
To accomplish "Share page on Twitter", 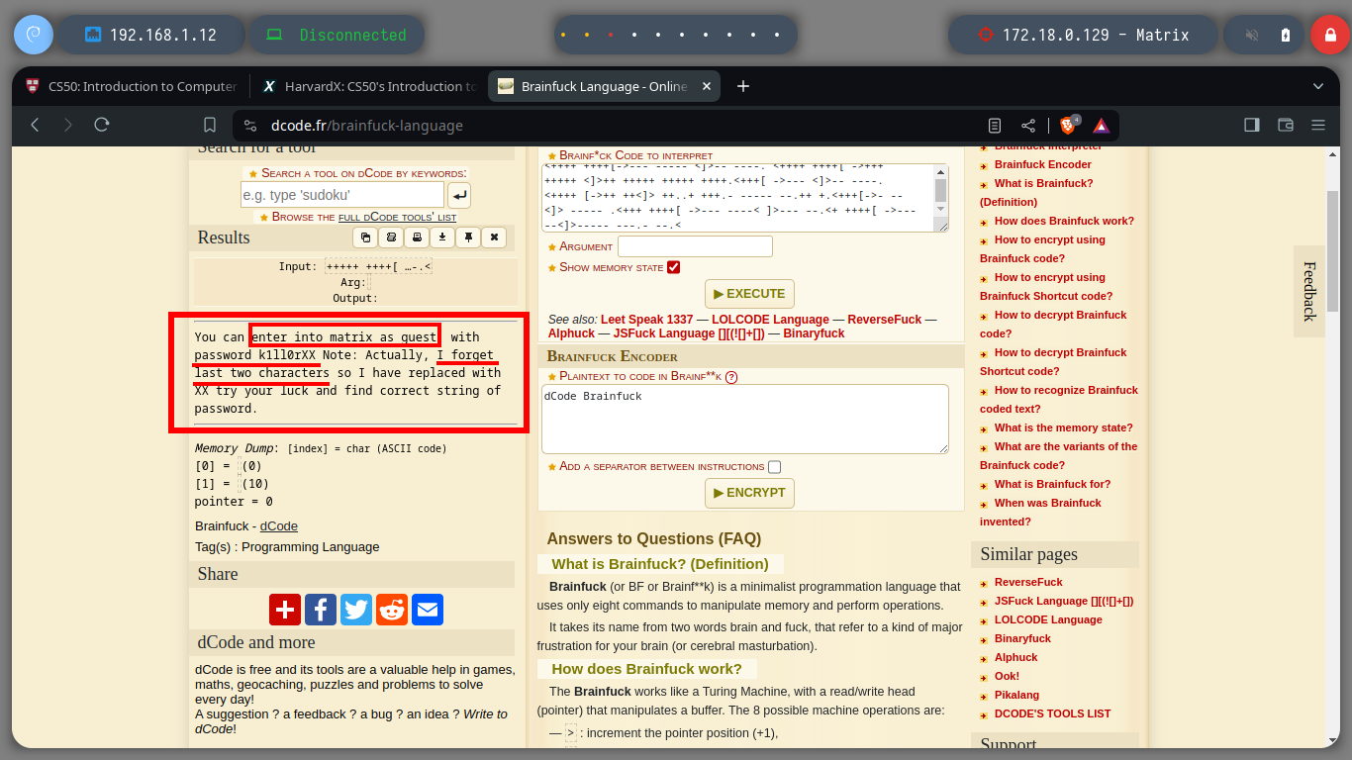I will tap(356, 610).
